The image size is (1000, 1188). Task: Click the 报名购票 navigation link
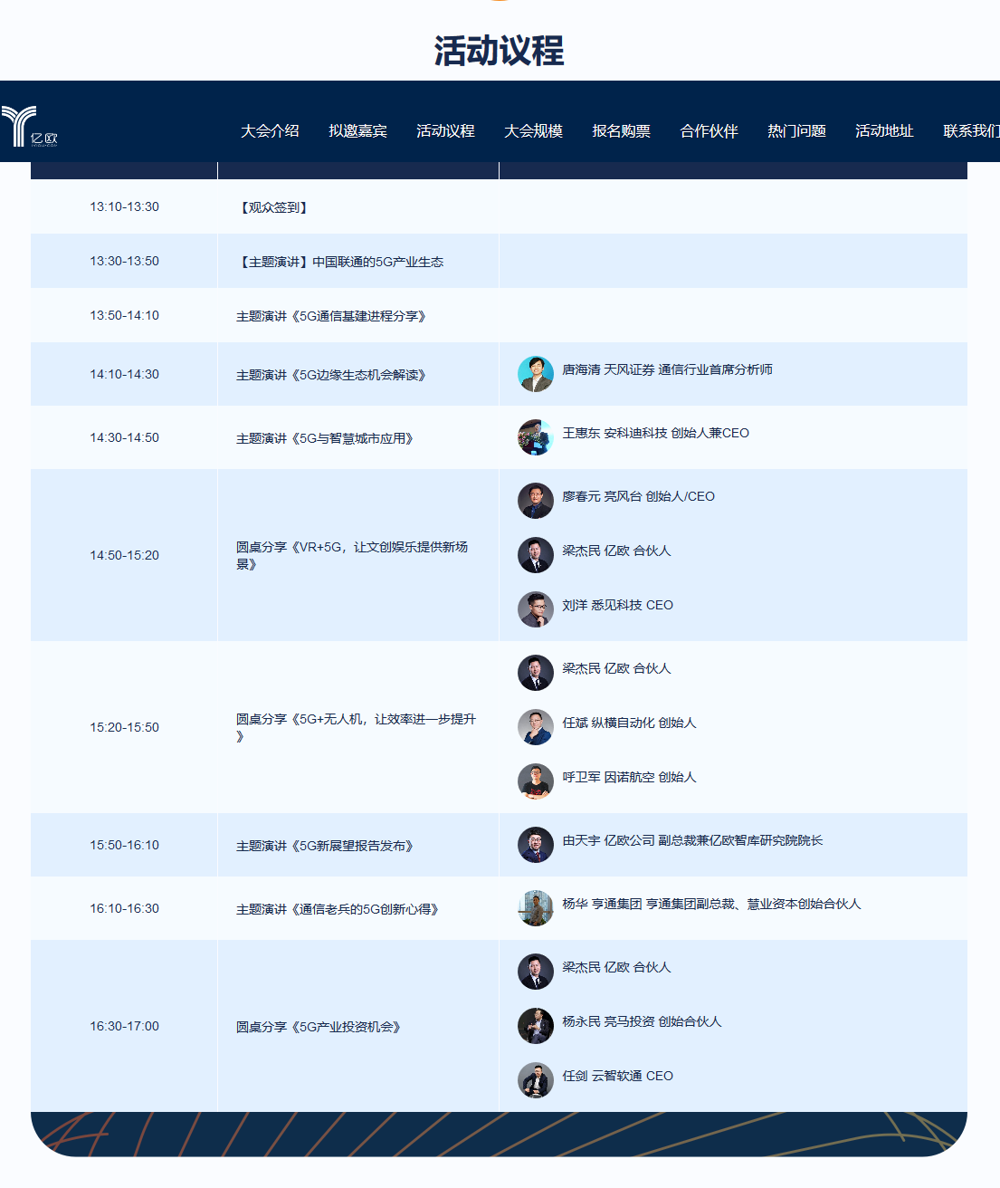coord(621,131)
